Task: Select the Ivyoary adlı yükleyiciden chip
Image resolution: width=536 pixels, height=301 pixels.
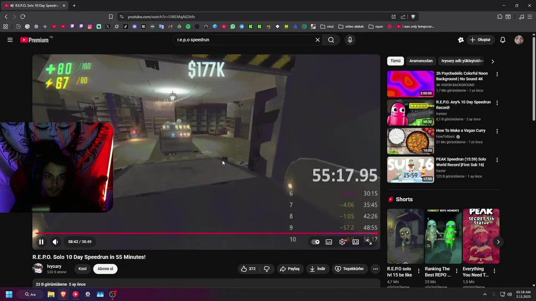Action: click(462, 61)
